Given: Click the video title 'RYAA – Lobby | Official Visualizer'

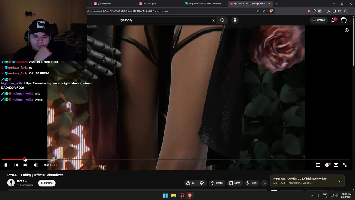Looking at the screenshot, I should pyautogui.click(x=35, y=175).
